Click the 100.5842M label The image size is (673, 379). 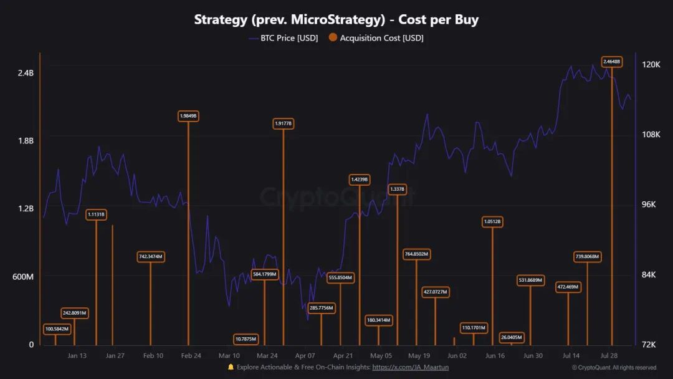(57, 329)
